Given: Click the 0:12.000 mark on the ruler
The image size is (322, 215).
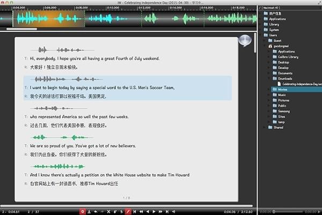Looking at the screenshot, I should point(144,8).
